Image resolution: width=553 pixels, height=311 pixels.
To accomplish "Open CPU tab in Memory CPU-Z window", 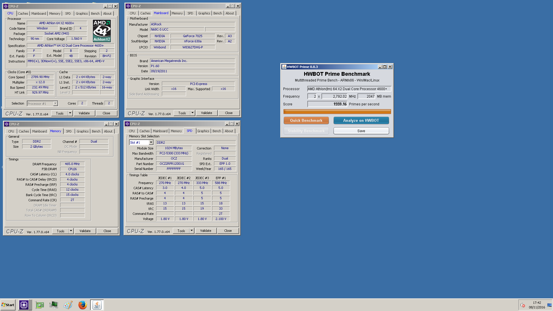I will coord(11,131).
